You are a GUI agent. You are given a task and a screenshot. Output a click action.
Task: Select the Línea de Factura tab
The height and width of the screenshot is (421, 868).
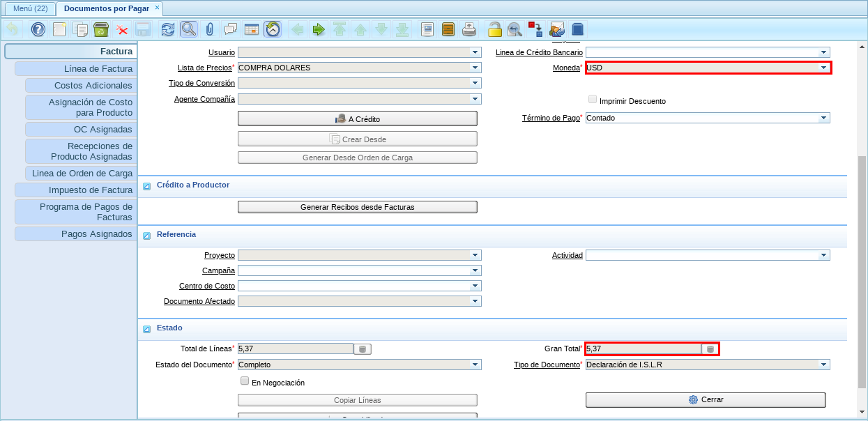pyautogui.click(x=75, y=68)
